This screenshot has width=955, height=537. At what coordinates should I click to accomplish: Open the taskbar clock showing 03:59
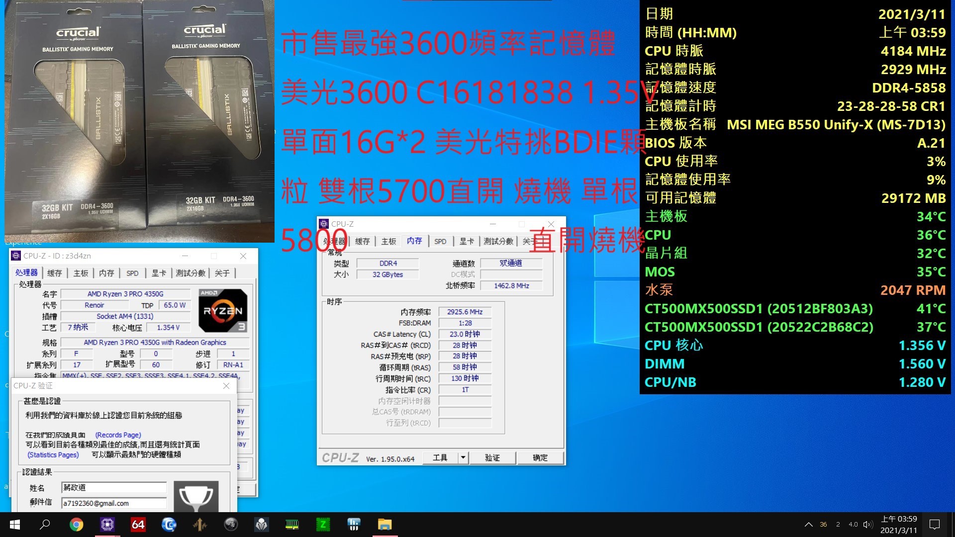[x=898, y=525]
